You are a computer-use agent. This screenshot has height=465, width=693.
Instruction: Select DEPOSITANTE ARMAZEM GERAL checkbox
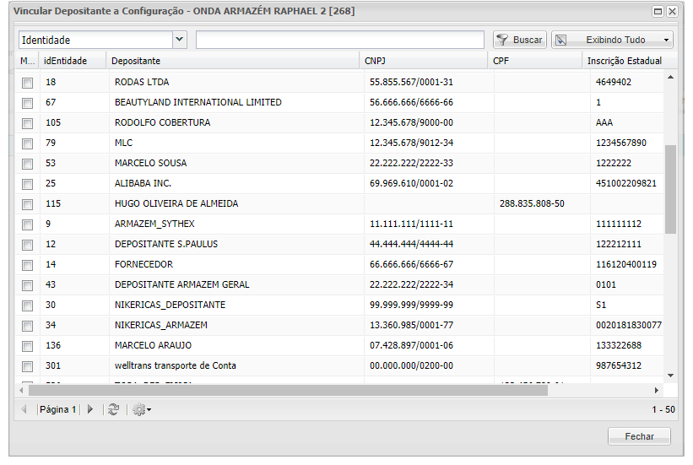pyautogui.click(x=27, y=285)
